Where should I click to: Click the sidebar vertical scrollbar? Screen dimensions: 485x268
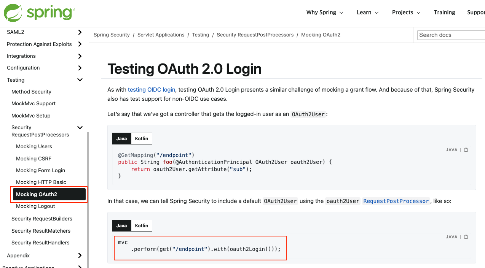88,200
